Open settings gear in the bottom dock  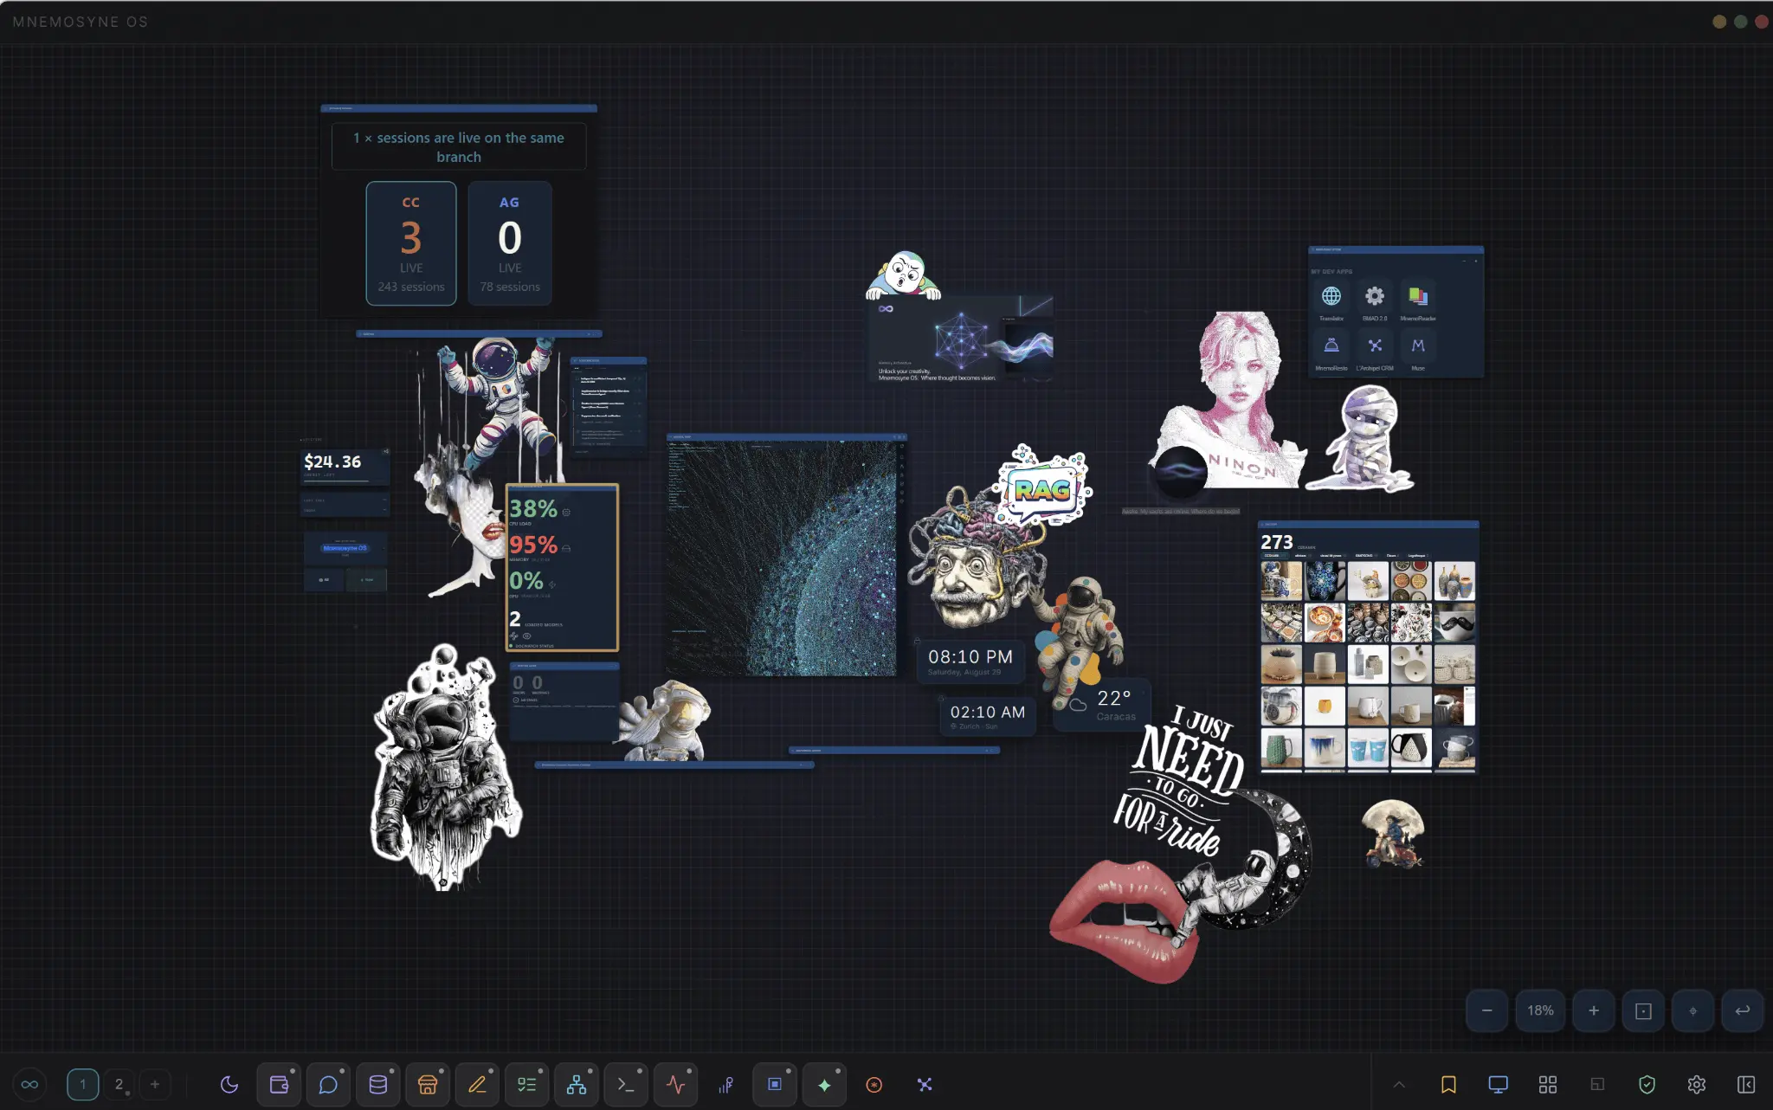(1697, 1084)
